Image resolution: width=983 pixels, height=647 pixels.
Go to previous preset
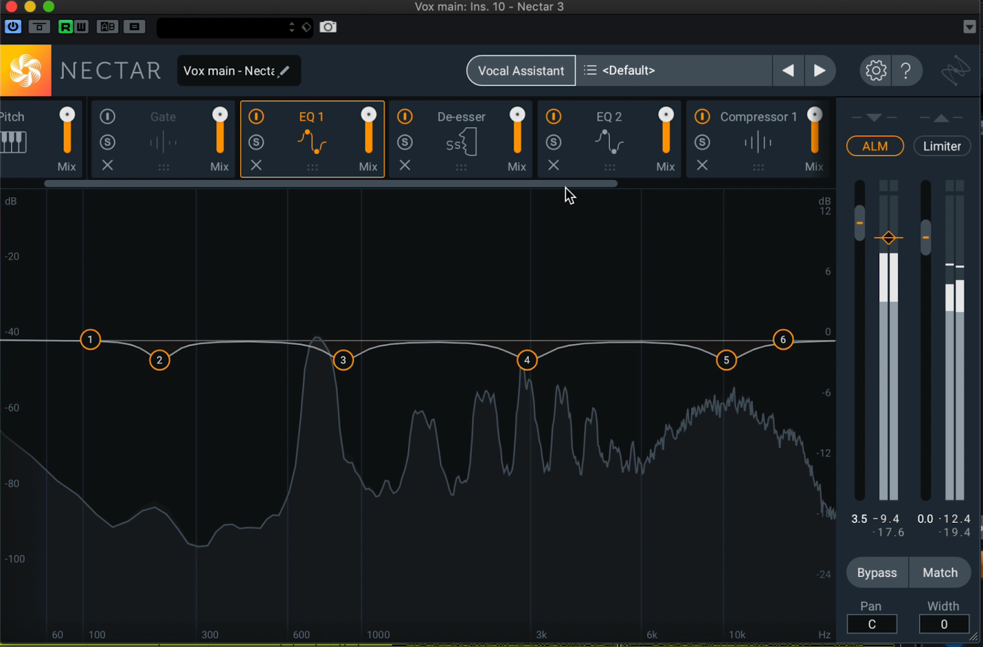coord(788,71)
